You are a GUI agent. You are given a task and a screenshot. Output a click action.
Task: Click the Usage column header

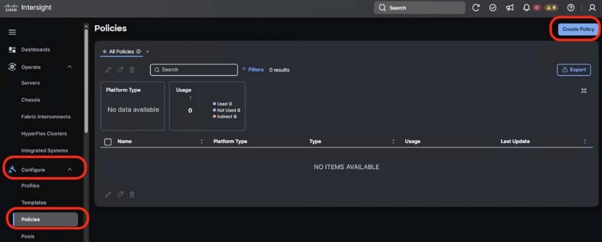pyautogui.click(x=412, y=142)
